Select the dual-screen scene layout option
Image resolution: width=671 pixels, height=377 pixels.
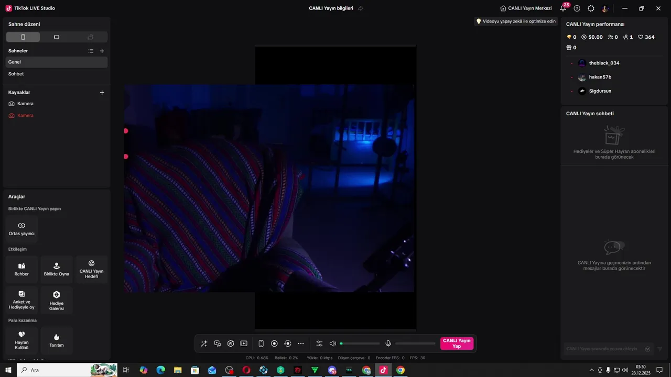click(90, 37)
